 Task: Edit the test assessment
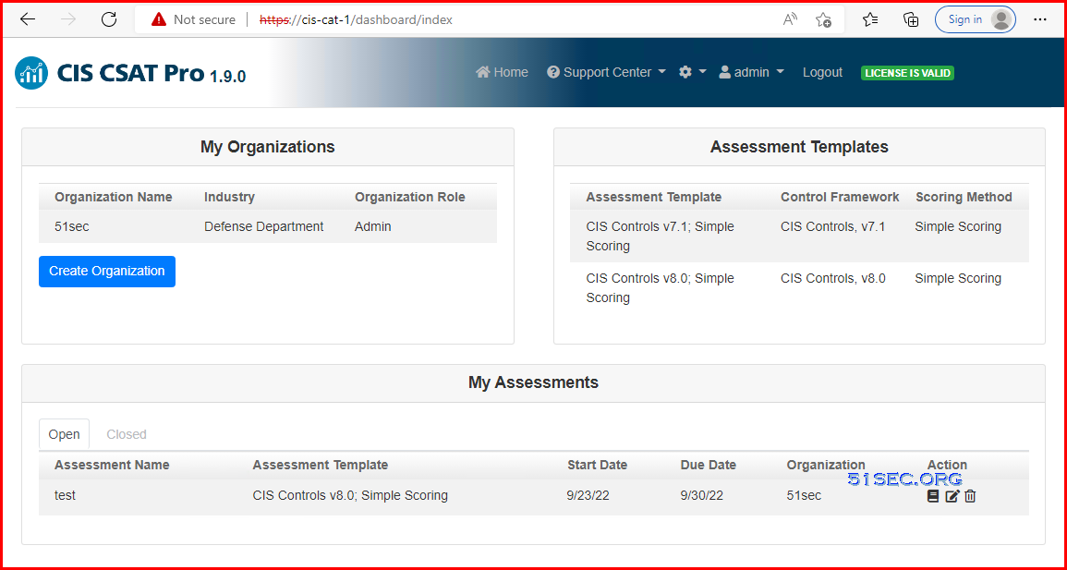[x=952, y=496]
